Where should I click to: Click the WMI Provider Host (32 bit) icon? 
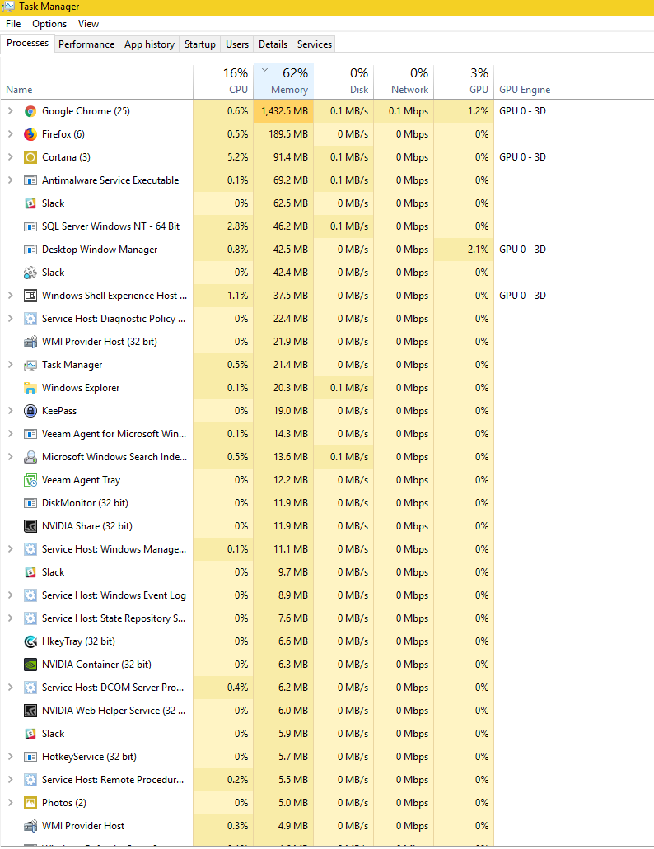tap(30, 342)
